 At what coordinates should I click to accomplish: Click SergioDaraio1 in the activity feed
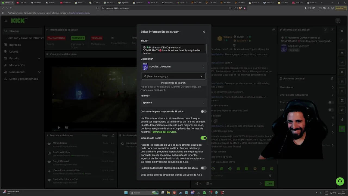pos(61,161)
